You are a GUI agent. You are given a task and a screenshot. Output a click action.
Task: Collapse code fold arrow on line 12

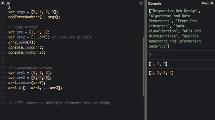pos(6,12)
